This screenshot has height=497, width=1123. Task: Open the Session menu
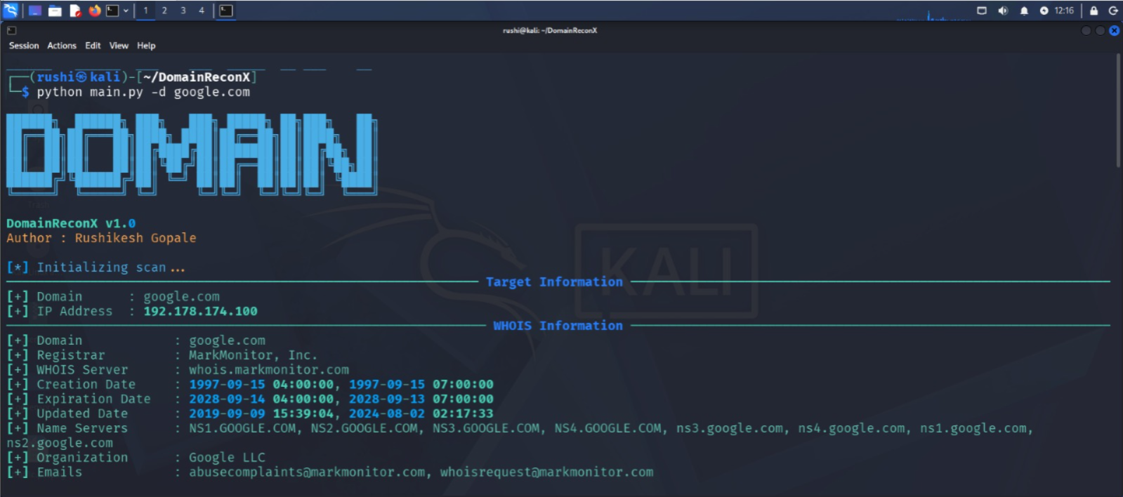[24, 46]
